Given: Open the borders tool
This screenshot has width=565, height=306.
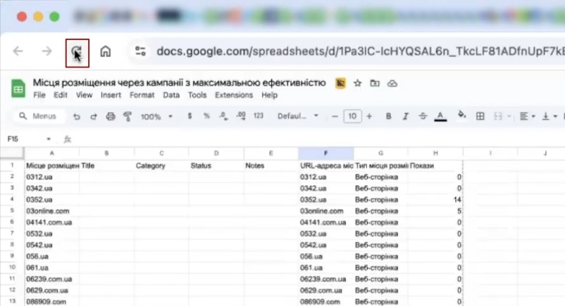Looking at the screenshot, I should tap(480, 116).
